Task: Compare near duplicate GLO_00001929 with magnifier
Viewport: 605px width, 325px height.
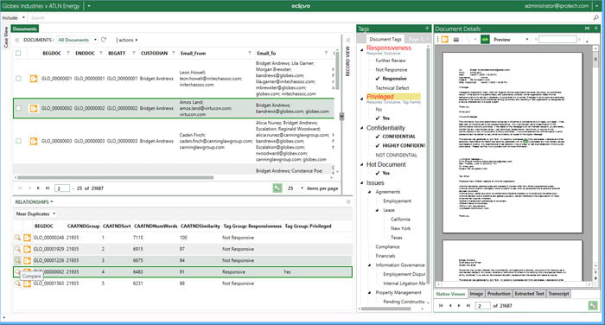Action: (17, 249)
